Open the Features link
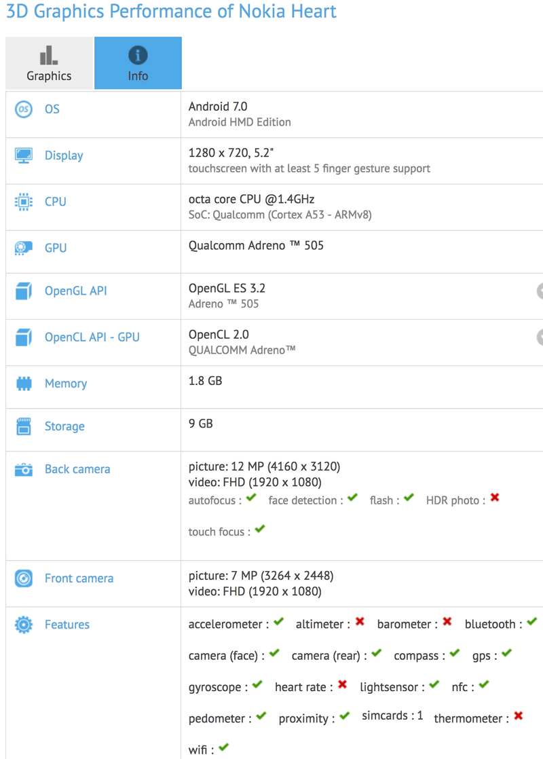Image resolution: width=543 pixels, height=759 pixels. 67,625
